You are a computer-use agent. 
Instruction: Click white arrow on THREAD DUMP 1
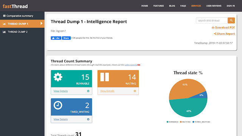pos(41,23)
